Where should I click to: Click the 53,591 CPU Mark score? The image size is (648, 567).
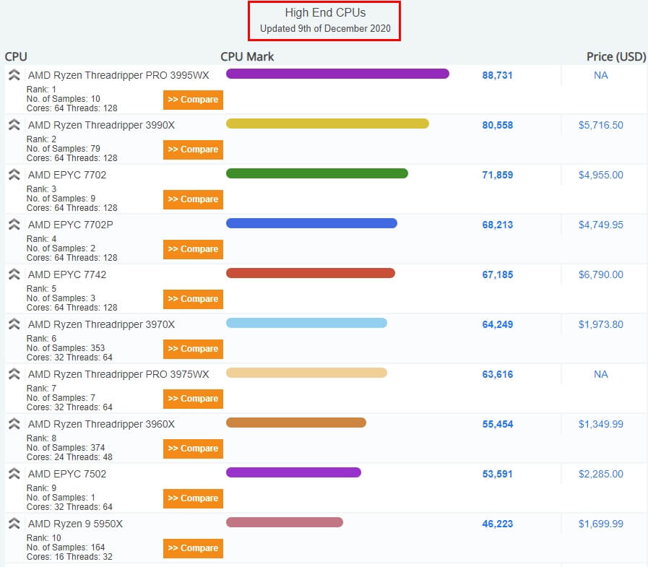pyautogui.click(x=497, y=474)
